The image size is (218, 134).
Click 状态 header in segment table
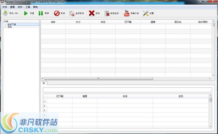coord(125,96)
